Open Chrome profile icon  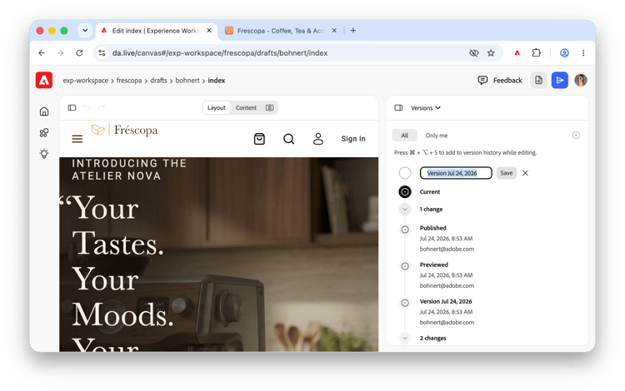click(x=564, y=53)
